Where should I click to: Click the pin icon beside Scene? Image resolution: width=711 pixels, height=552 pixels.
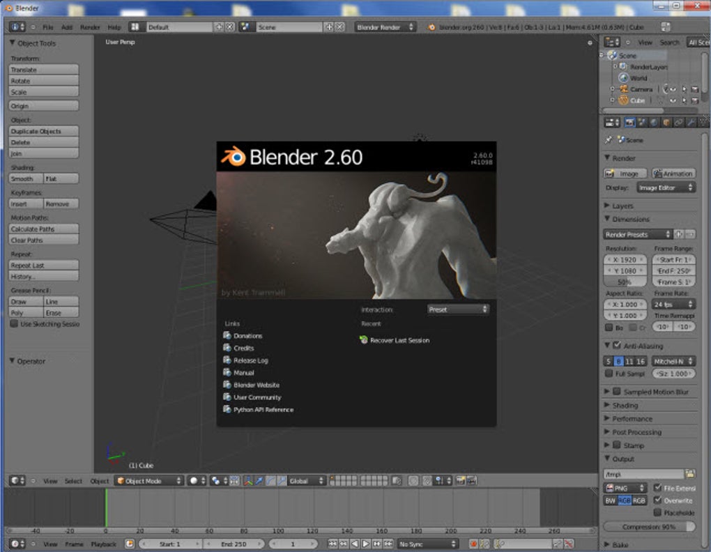coord(609,140)
